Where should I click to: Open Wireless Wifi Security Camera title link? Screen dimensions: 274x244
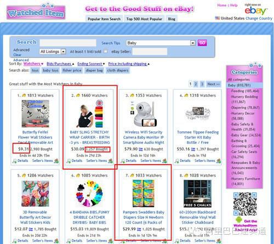[x=144, y=137]
